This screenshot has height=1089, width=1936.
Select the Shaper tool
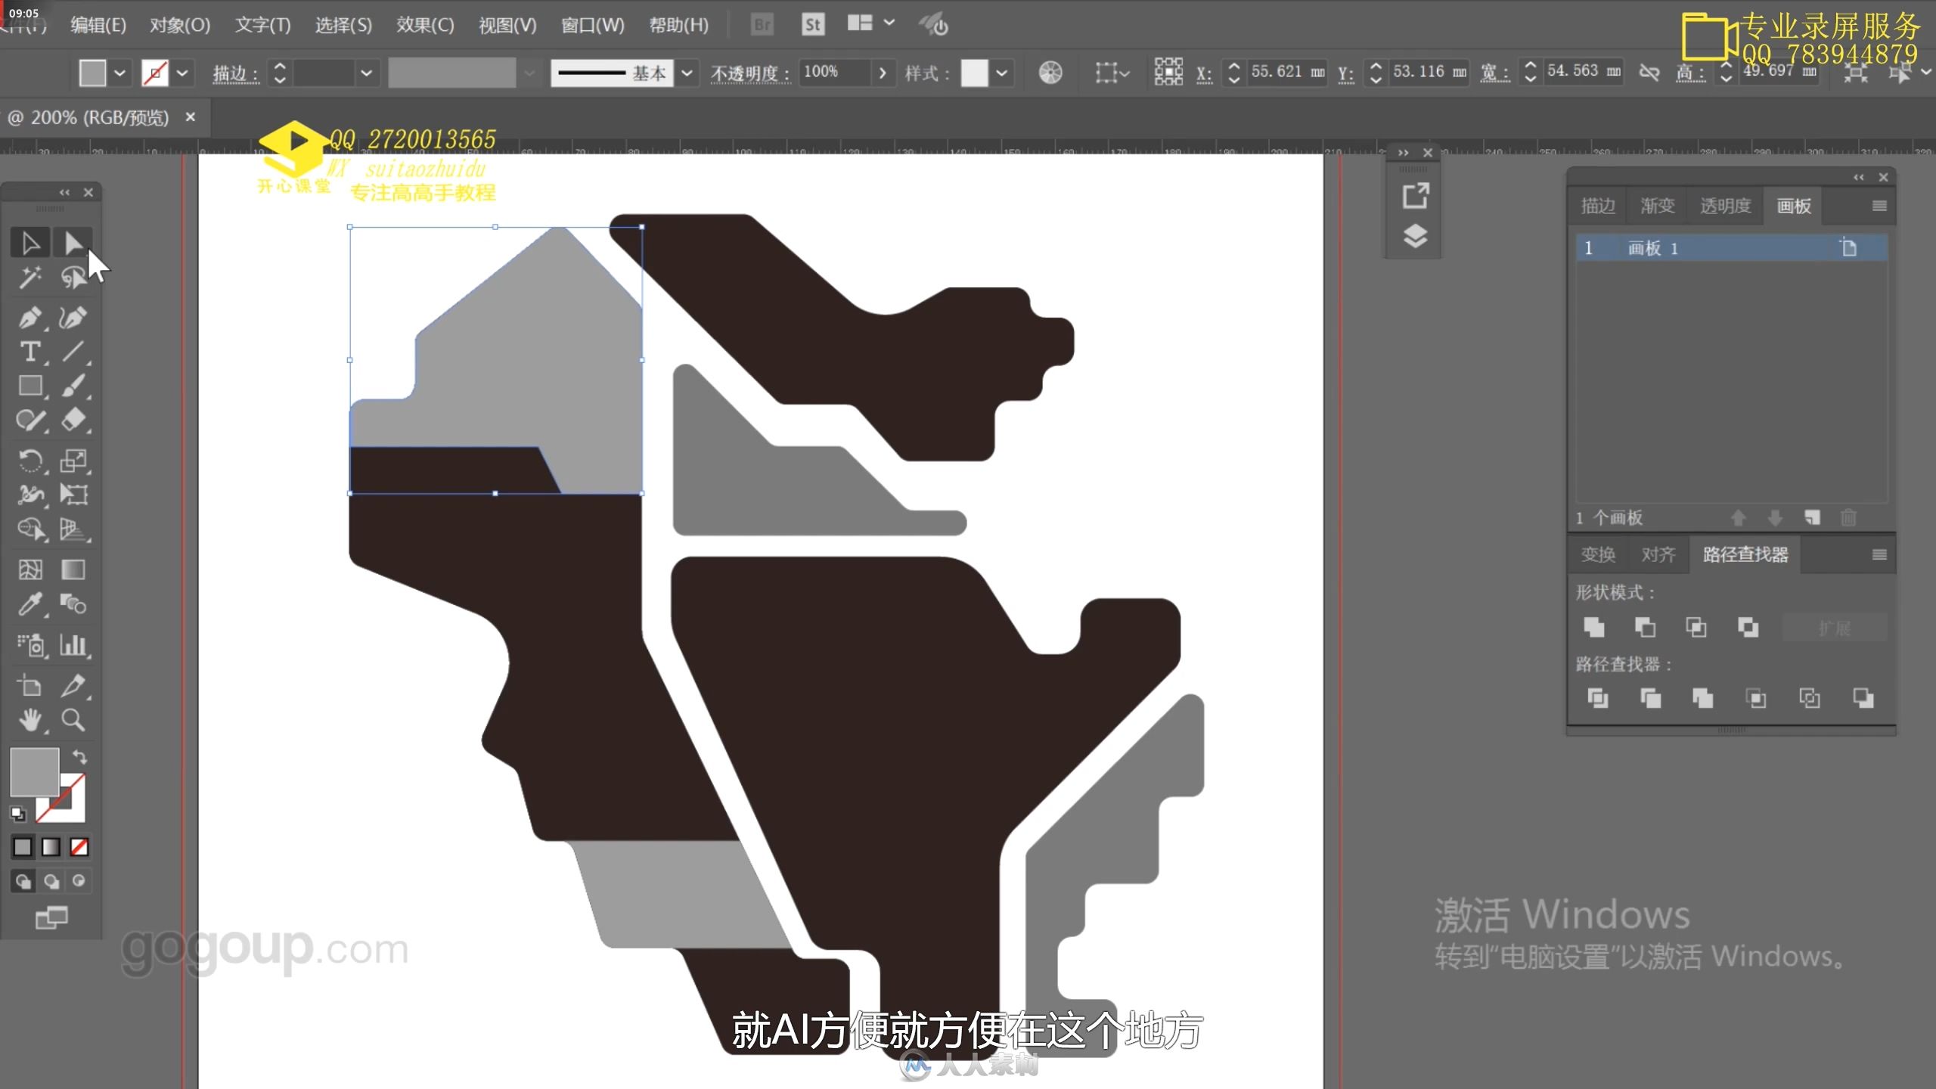(x=30, y=420)
